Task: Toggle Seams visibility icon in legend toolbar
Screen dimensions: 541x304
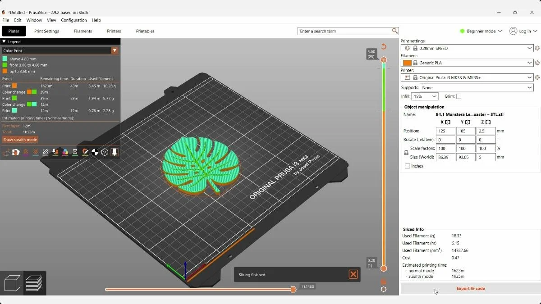Action: click(x=46, y=152)
